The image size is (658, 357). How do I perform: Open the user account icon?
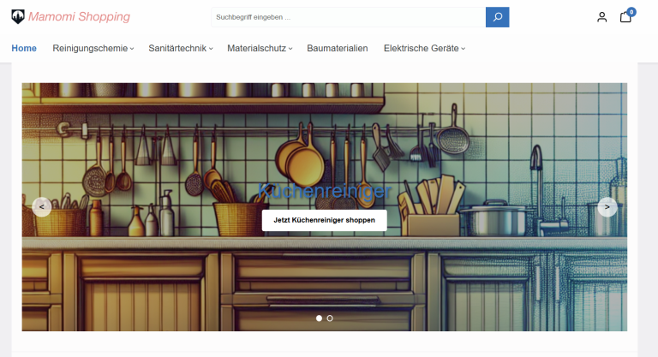point(602,17)
